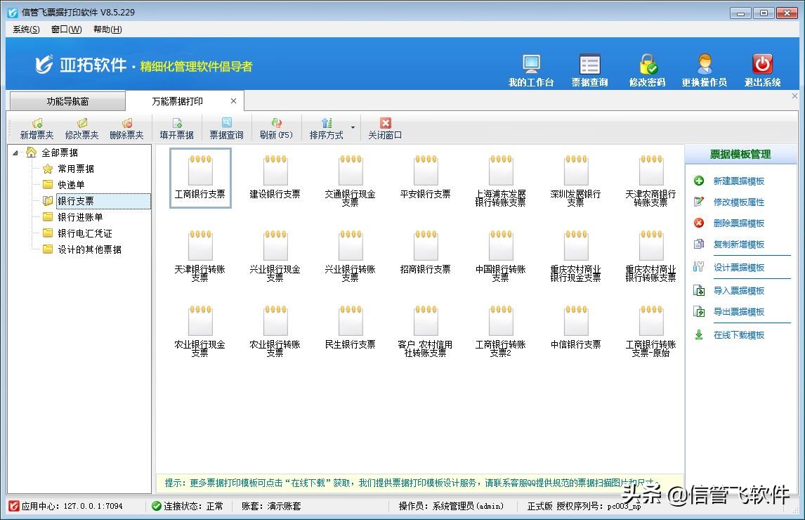Click the red 退出系统 power icon
The height and width of the screenshot is (520, 805).
(762, 70)
